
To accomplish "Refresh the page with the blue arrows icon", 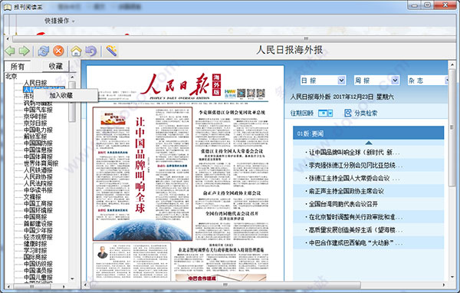I will [x=43, y=51].
